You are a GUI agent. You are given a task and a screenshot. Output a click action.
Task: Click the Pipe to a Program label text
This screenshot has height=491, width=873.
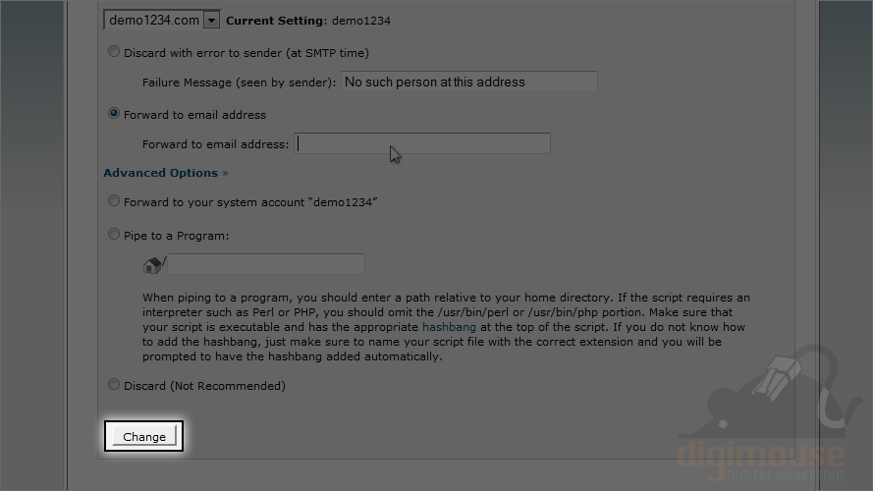(x=177, y=236)
